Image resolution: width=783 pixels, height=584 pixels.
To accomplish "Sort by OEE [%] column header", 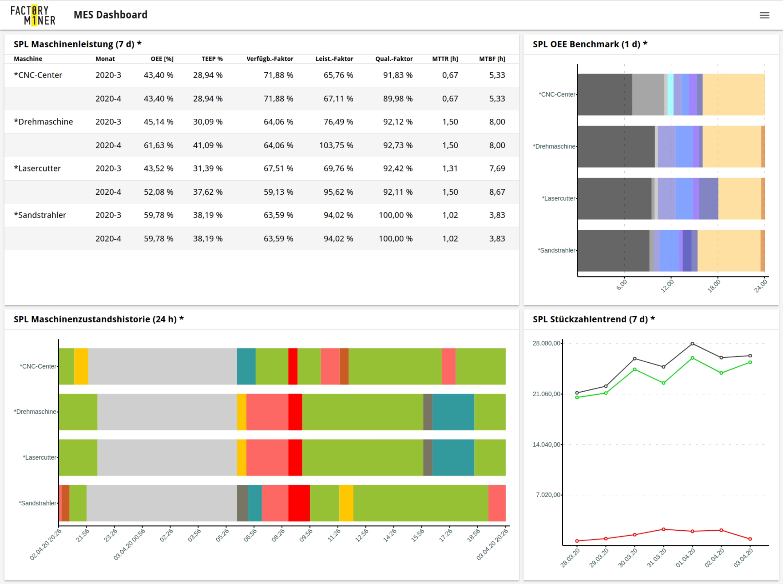I will point(162,59).
